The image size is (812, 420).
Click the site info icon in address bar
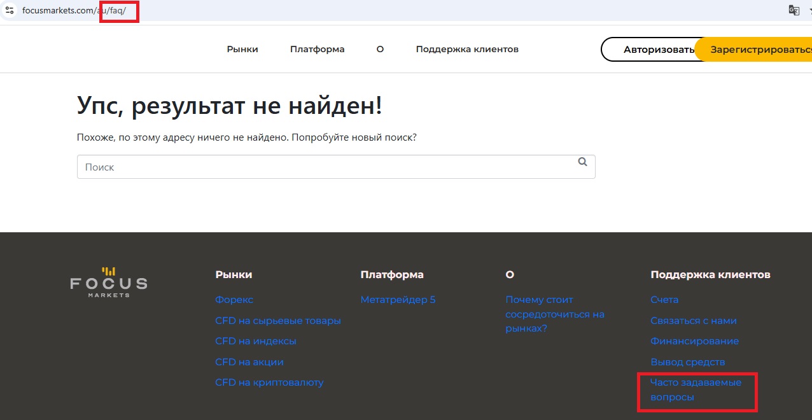pos(10,10)
